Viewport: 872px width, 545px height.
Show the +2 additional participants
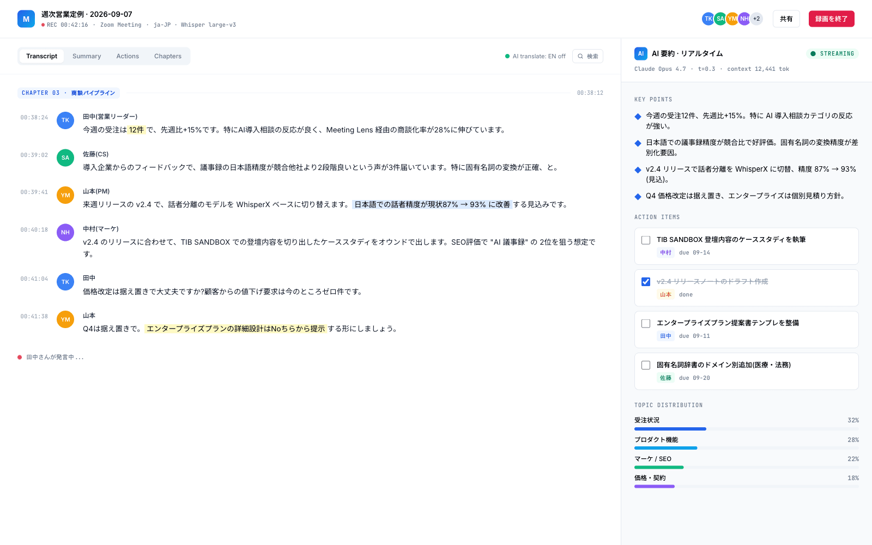pyautogui.click(x=756, y=19)
